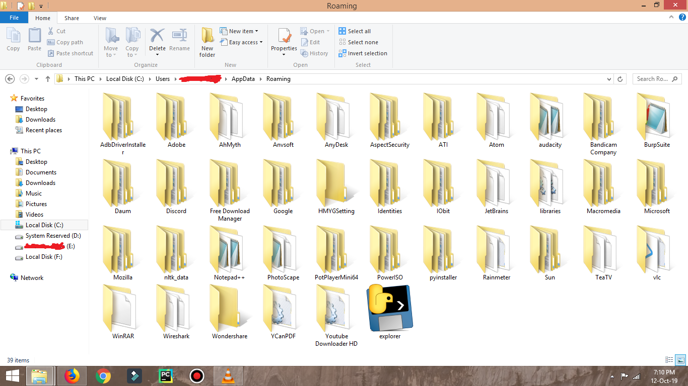Open the vlc folder
The image size is (688, 386).
coord(657,253)
